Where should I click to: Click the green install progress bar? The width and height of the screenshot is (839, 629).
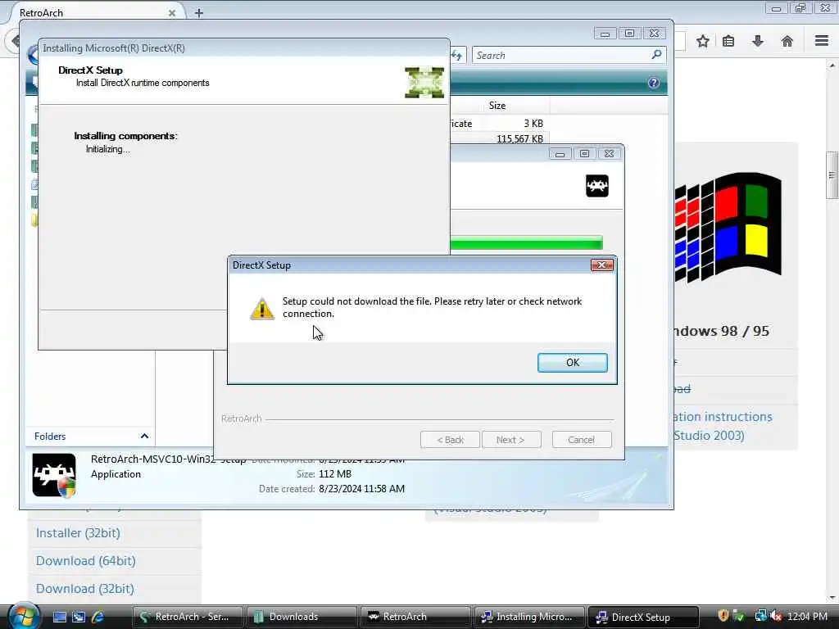coord(527,242)
